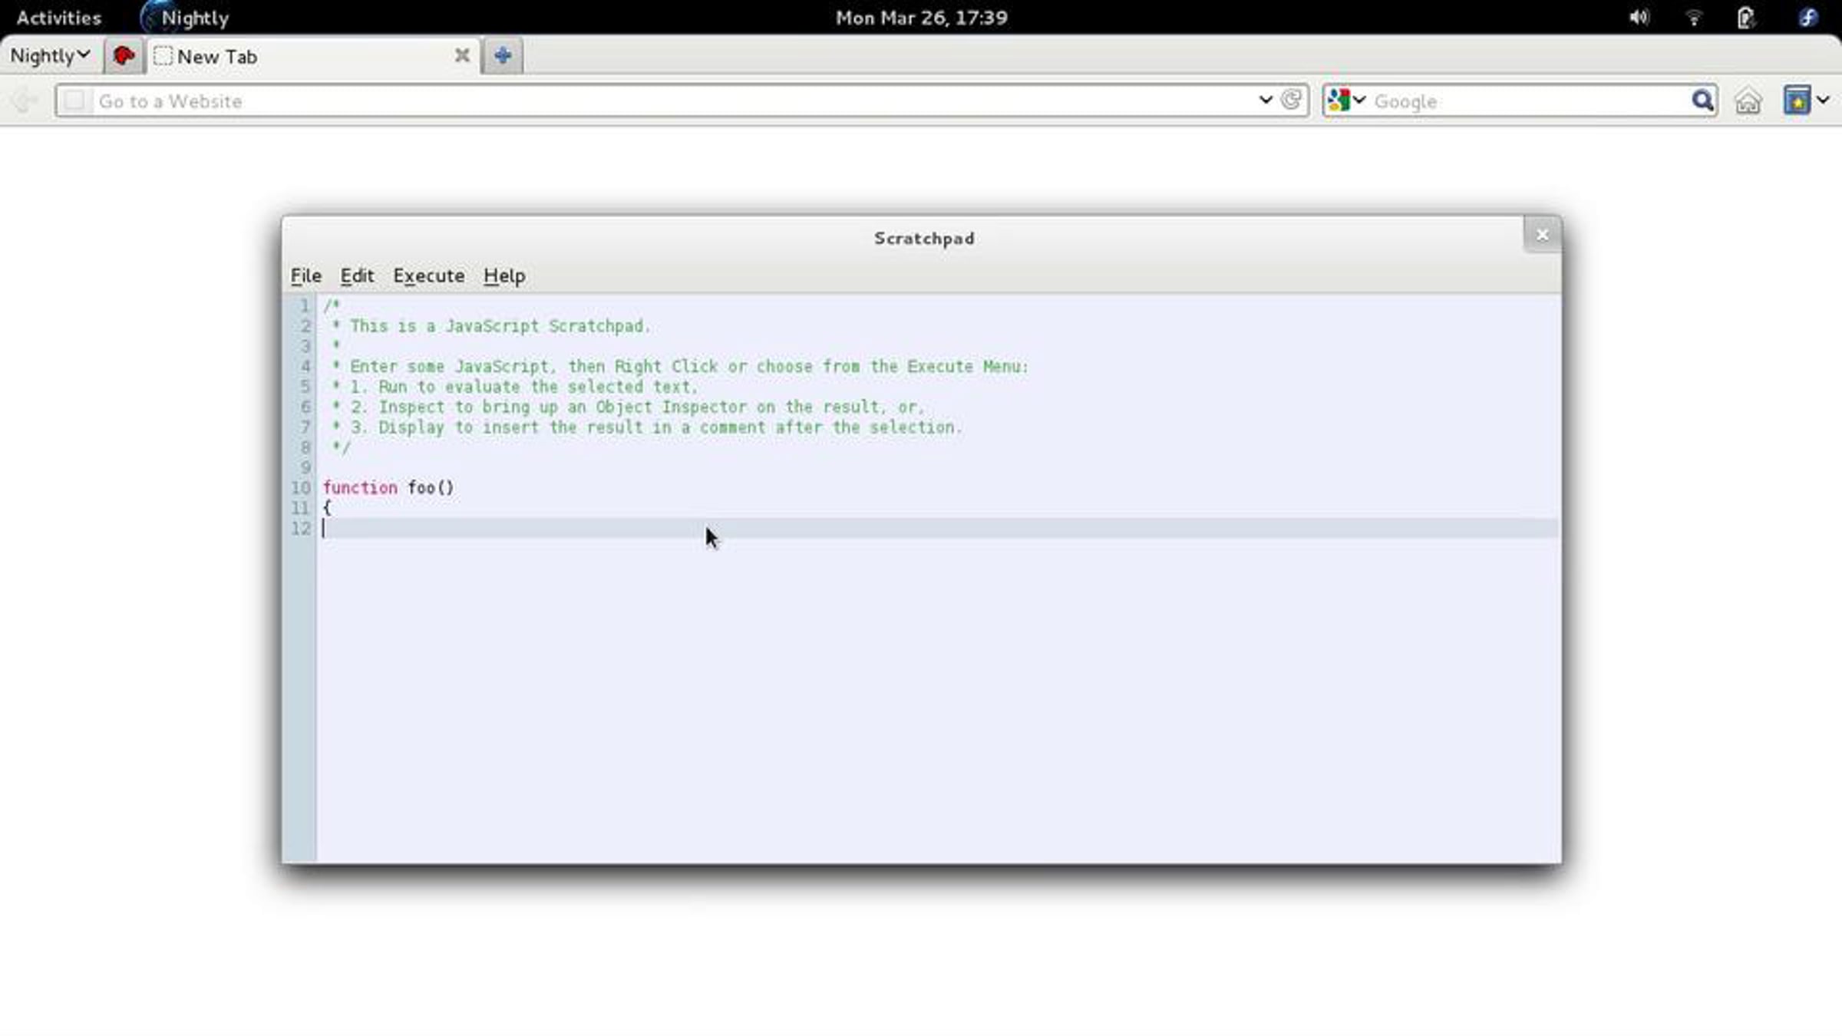Click the volume speaker icon
The height and width of the screenshot is (1036, 1842).
click(x=1639, y=17)
